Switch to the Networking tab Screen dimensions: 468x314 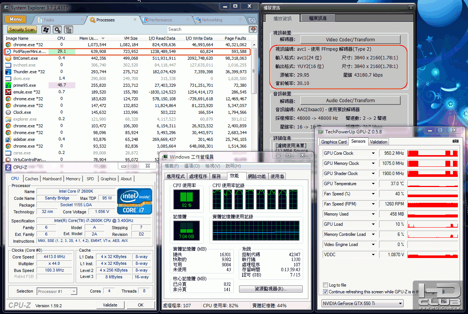click(x=212, y=20)
